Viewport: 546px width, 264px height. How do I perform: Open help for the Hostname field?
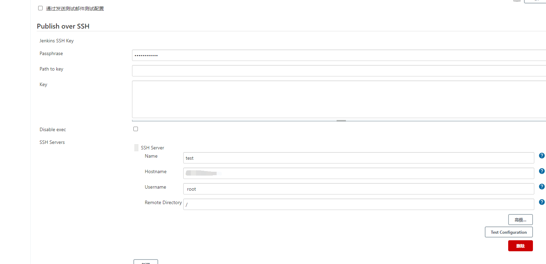[542, 171]
